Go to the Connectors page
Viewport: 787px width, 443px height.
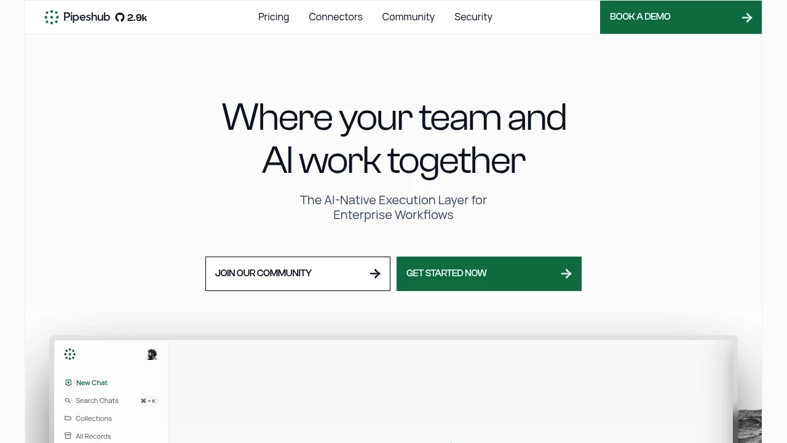336,17
